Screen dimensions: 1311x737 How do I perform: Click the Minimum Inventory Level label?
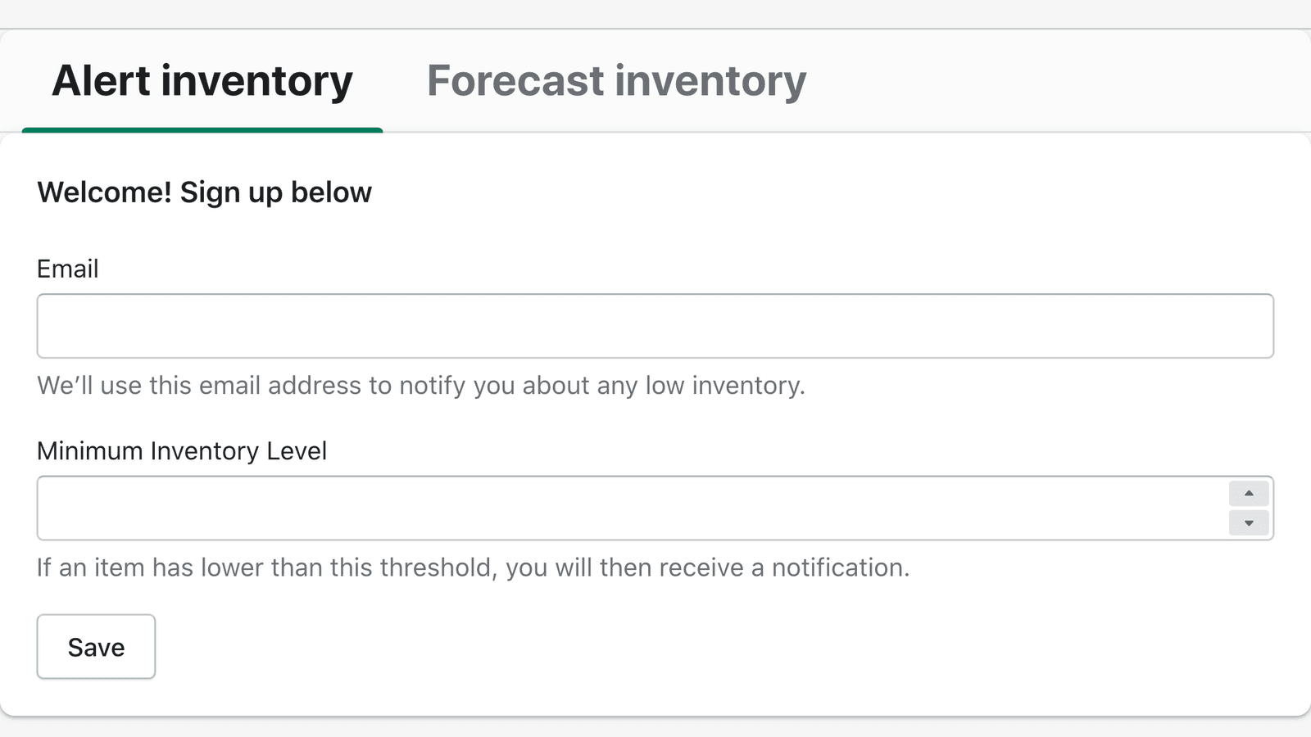coord(182,450)
